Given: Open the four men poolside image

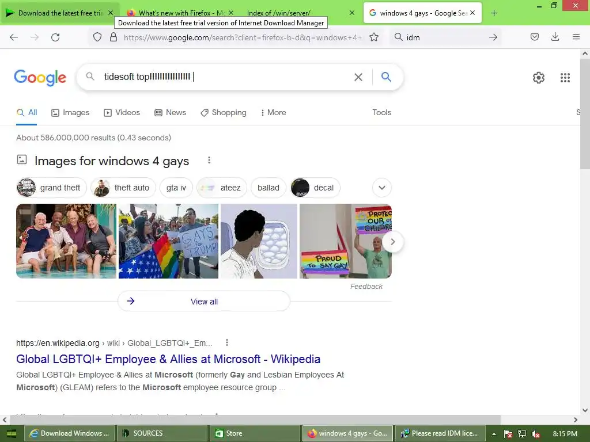Looking at the screenshot, I should [x=66, y=241].
